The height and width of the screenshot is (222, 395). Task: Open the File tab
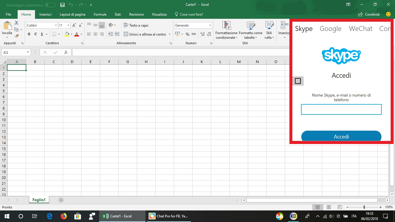click(x=8, y=14)
